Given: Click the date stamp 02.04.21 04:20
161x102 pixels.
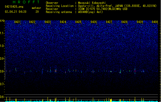Looking at the screenshot, I should click(16, 12).
